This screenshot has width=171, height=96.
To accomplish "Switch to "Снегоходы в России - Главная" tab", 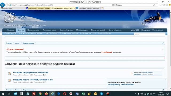I will tap(38, 8).
